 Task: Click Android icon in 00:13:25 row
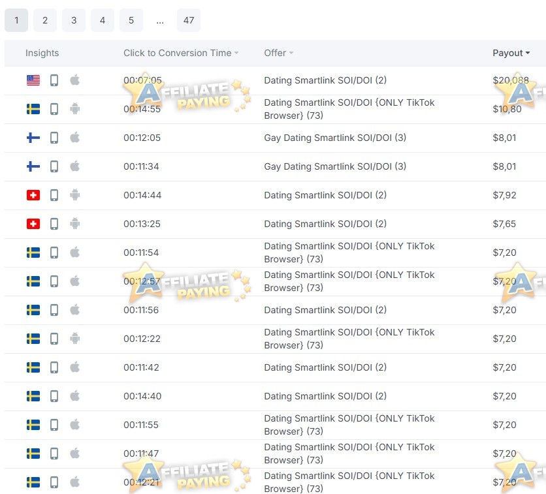pos(75,224)
